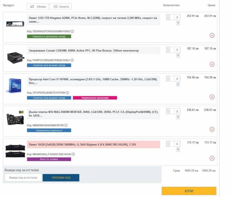Decrease quantity of MSI B460M MORTAR motherboard

(x=168, y=111)
